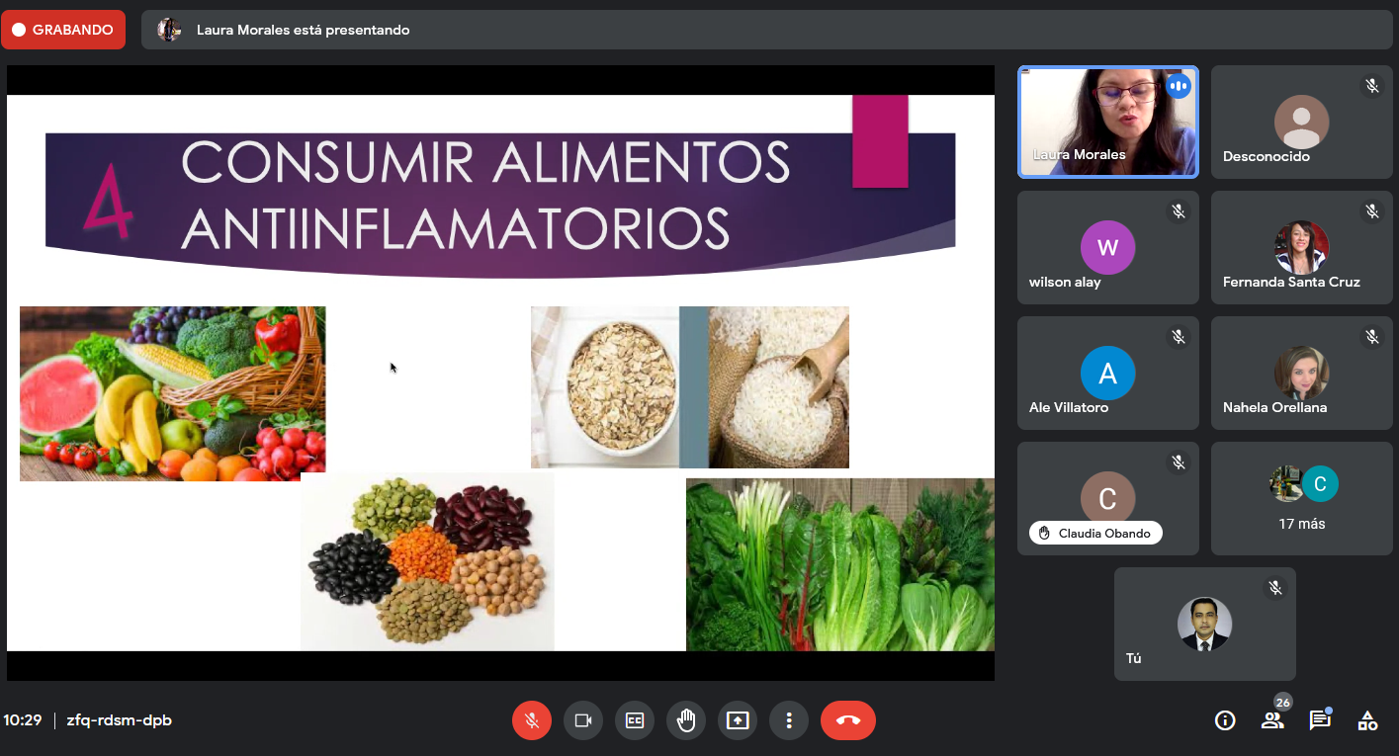Click the Desconocido default avatar
This screenshot has width=1399, height=756.
(x=1302, y=122)
